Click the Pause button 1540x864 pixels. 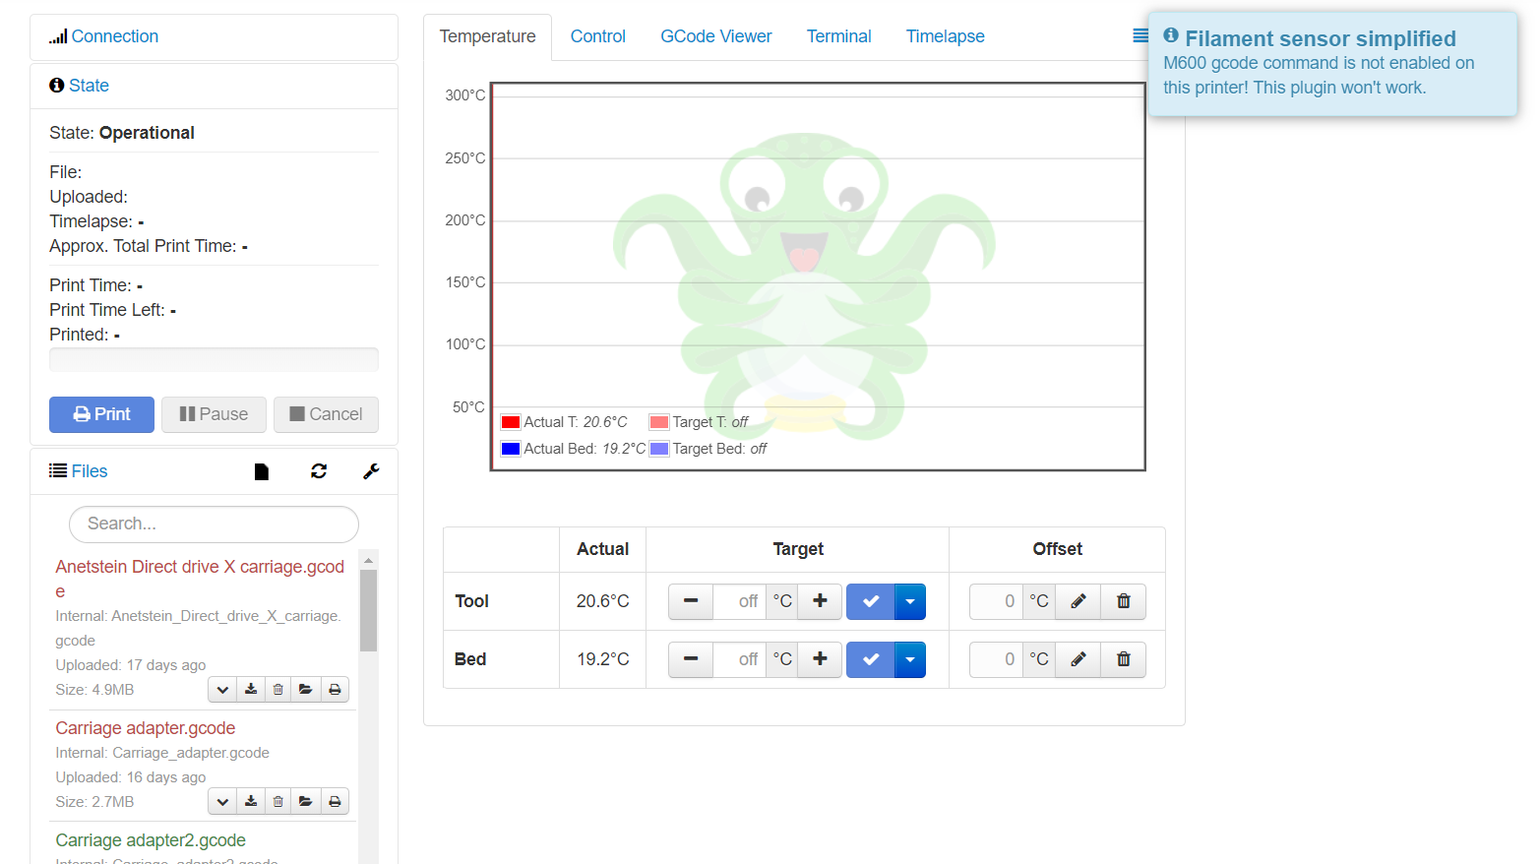coord(214,414)
